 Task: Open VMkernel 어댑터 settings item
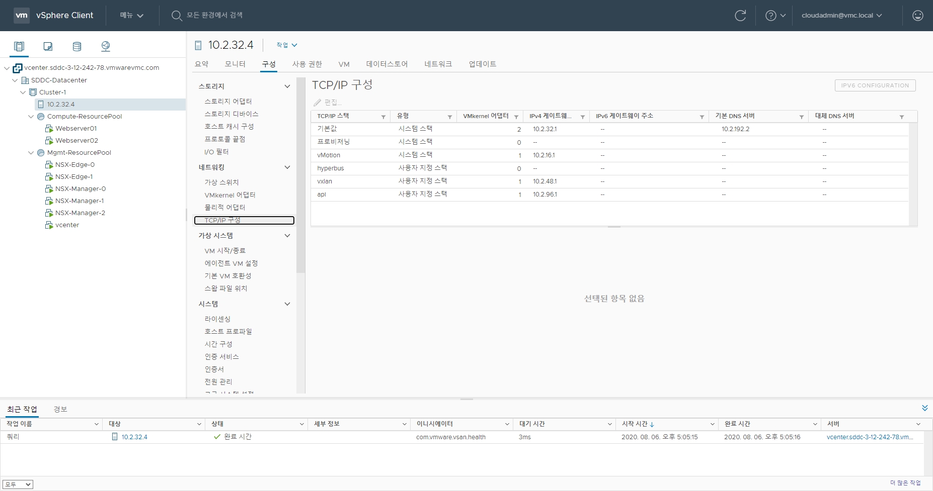(x=230, y=195)
